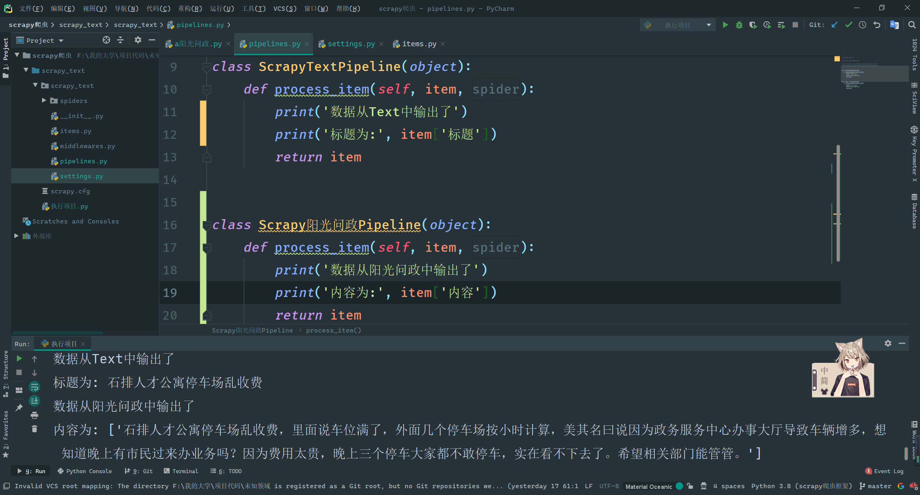Toggle pin tab icon in Run panel
The width and height of the screenshot is (920, 495).
[x=19, y=407]
